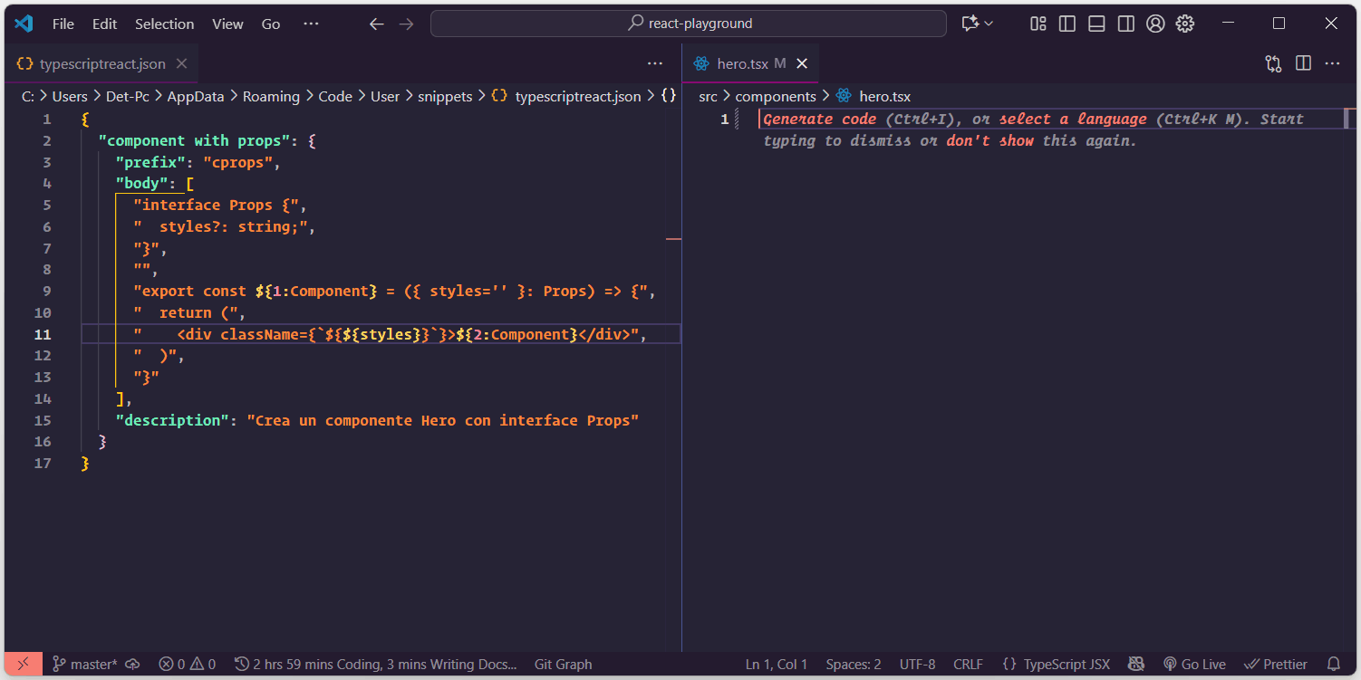Toggle Secondary Side Bar visibility

1125,24
